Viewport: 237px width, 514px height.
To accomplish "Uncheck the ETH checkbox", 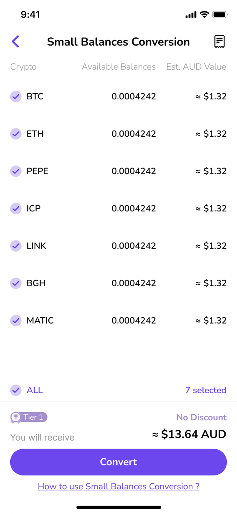I will click(x=16, y=134).
